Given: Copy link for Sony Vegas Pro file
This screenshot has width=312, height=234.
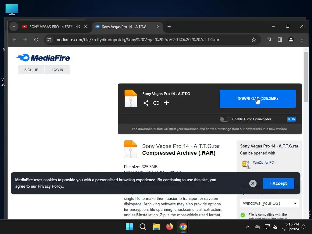Looking at the screenshot, I should point(156,103).
